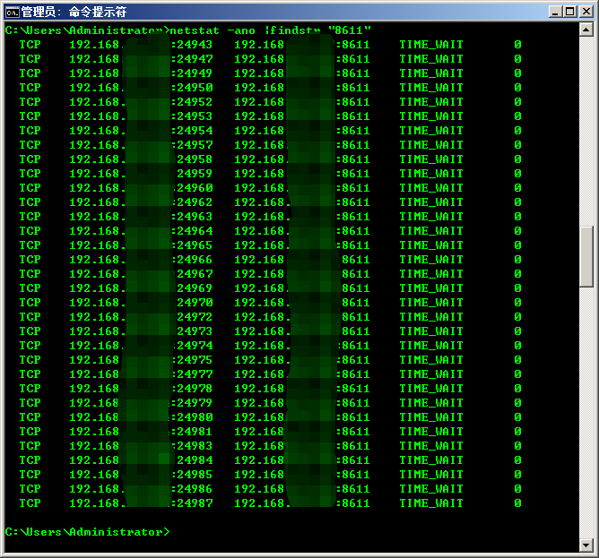
Task: Click local port :24987
Action: point(192,503)
